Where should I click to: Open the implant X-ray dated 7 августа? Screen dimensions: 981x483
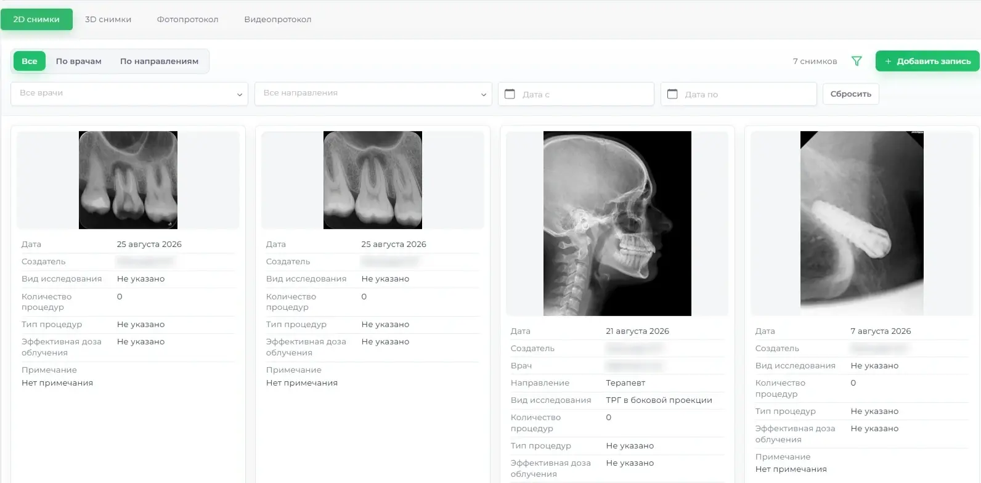862,224
